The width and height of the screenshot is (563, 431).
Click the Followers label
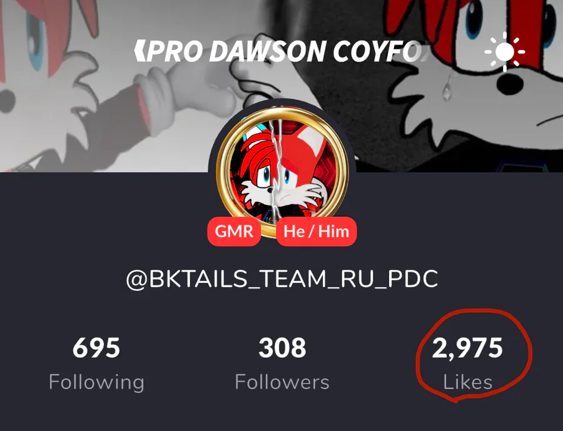[282, 382]
